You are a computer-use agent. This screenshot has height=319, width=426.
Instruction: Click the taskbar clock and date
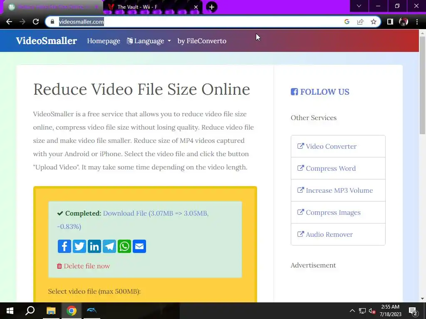click(390, 311)
